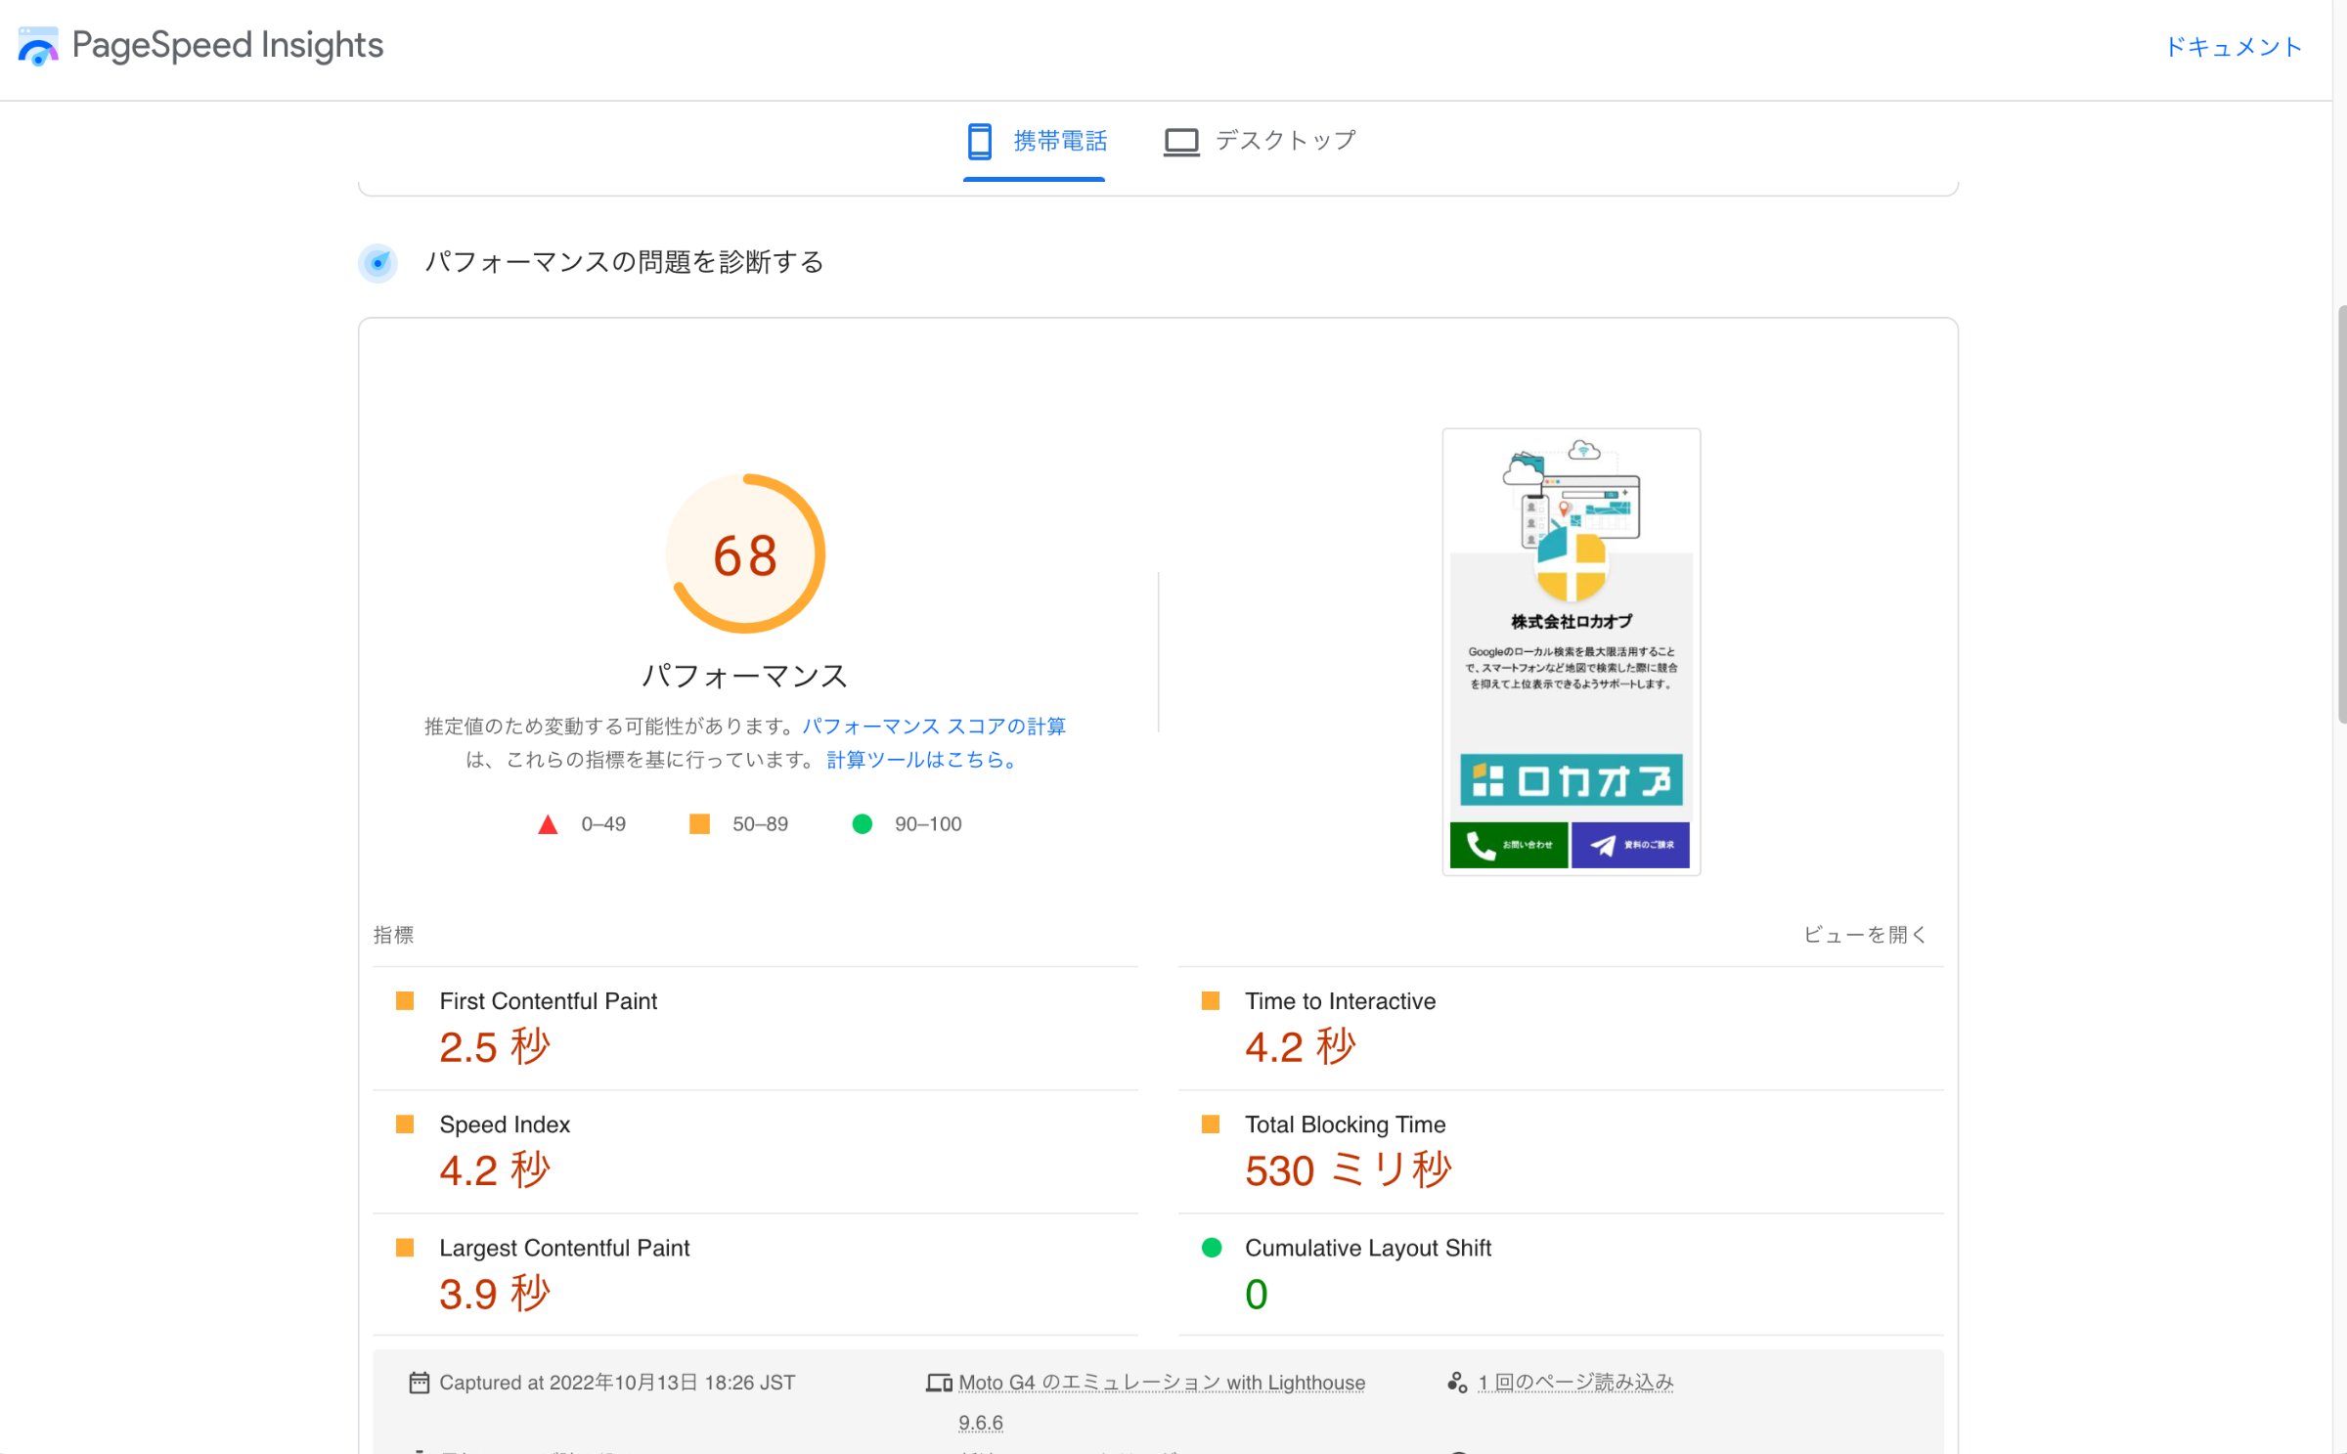
Task: Click the device emulation icon by Moto G4
Action: 939,1383
